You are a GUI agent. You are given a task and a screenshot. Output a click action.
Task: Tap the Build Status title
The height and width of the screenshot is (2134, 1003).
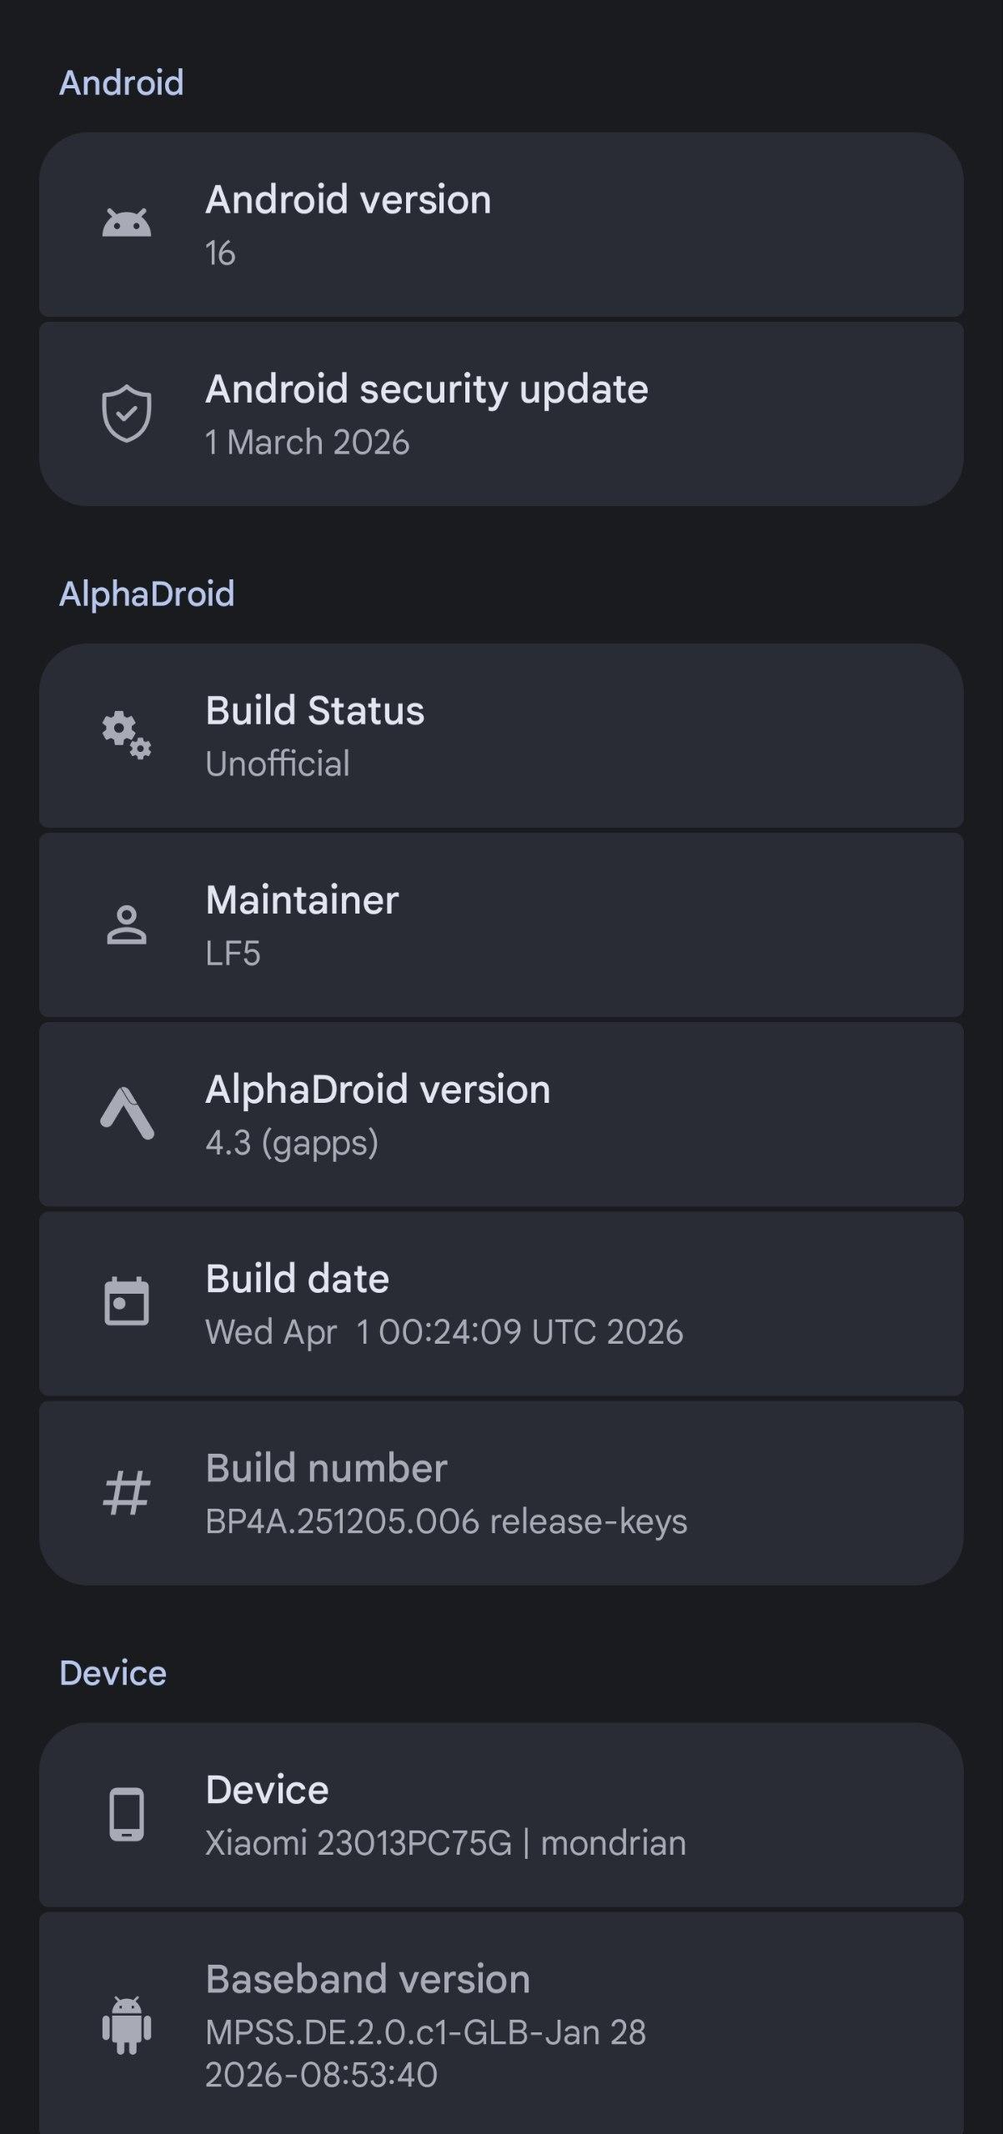click(x=315, y=711)
